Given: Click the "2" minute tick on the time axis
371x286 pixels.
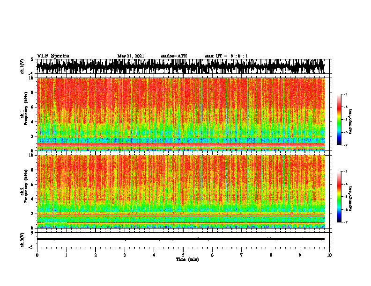Looking at the screenshot, I should coord(96,255).
